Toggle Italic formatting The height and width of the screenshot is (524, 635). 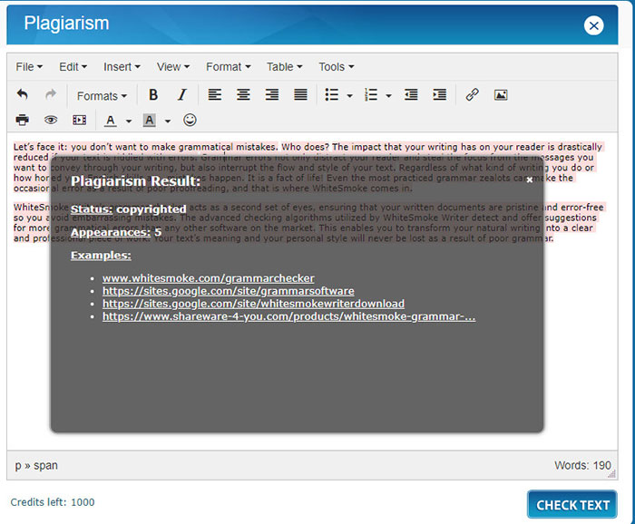181,95
